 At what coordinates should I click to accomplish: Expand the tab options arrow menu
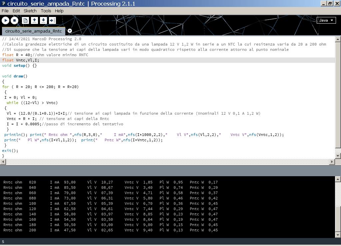coord(70,31)
